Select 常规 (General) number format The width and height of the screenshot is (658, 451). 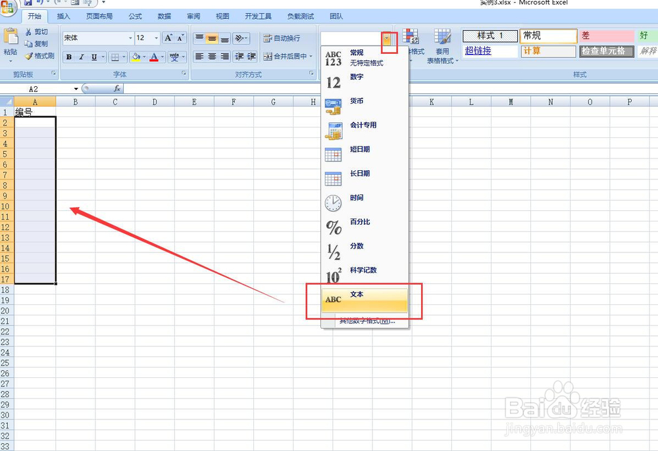tap(365, 58)
